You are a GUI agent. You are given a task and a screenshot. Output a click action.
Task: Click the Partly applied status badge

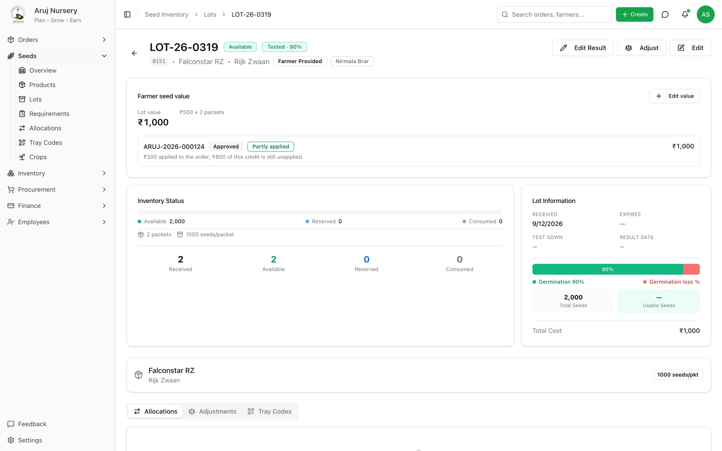pyautogui.click(x=270, y=147)
